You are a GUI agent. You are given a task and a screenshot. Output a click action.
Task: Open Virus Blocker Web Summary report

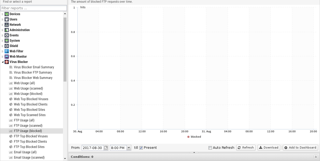tap(33, 78)
